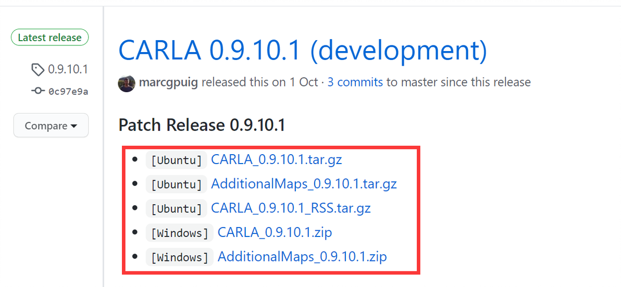Download AdditionalMaps_0.9.10.1.tar.gz for Ubuntu
Viewport: 621px width, 287px height.
[304, 184]
